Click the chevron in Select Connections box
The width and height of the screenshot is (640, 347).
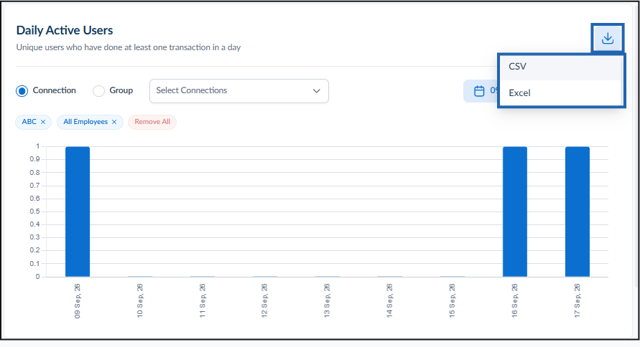coord(316,91)
